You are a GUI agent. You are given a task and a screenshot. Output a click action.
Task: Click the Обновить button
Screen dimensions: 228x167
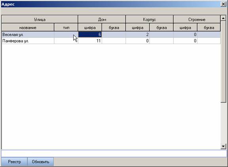(x=40, y=161)
